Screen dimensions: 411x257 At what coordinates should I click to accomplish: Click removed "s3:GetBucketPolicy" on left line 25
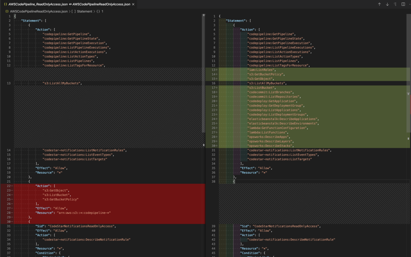[x=60, y=199]
